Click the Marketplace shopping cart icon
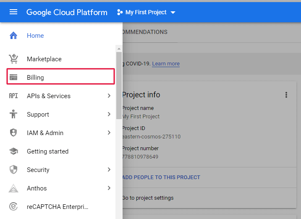 [13, 59]
